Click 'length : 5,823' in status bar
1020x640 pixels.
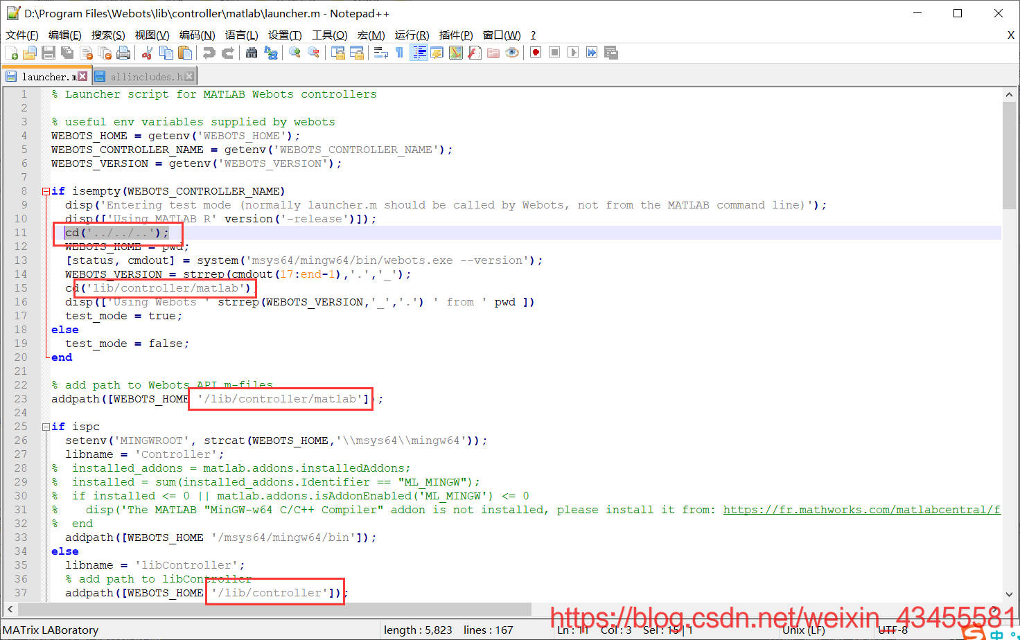pyautogui.click(x=418, y=630)
